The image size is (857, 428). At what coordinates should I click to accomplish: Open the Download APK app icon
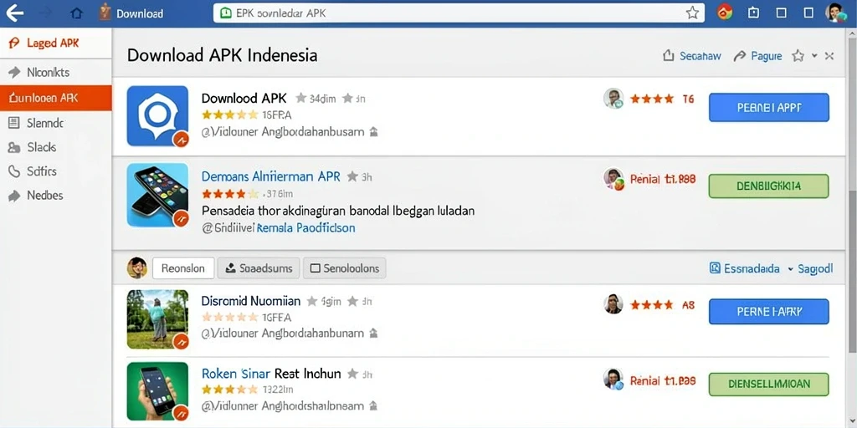coord(157,115)
